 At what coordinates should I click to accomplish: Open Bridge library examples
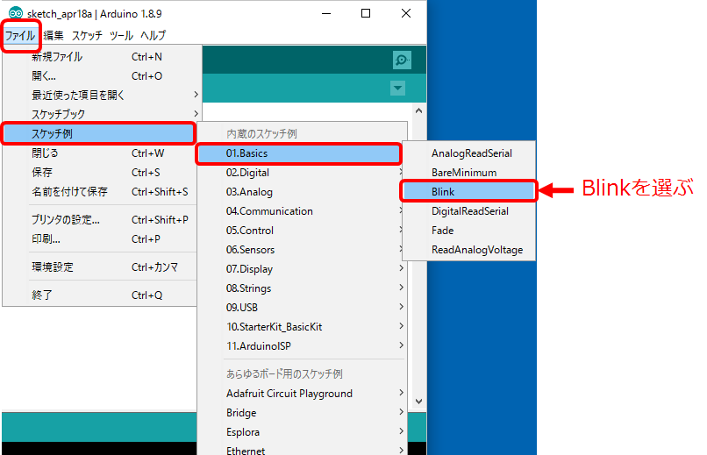(302, 413)
